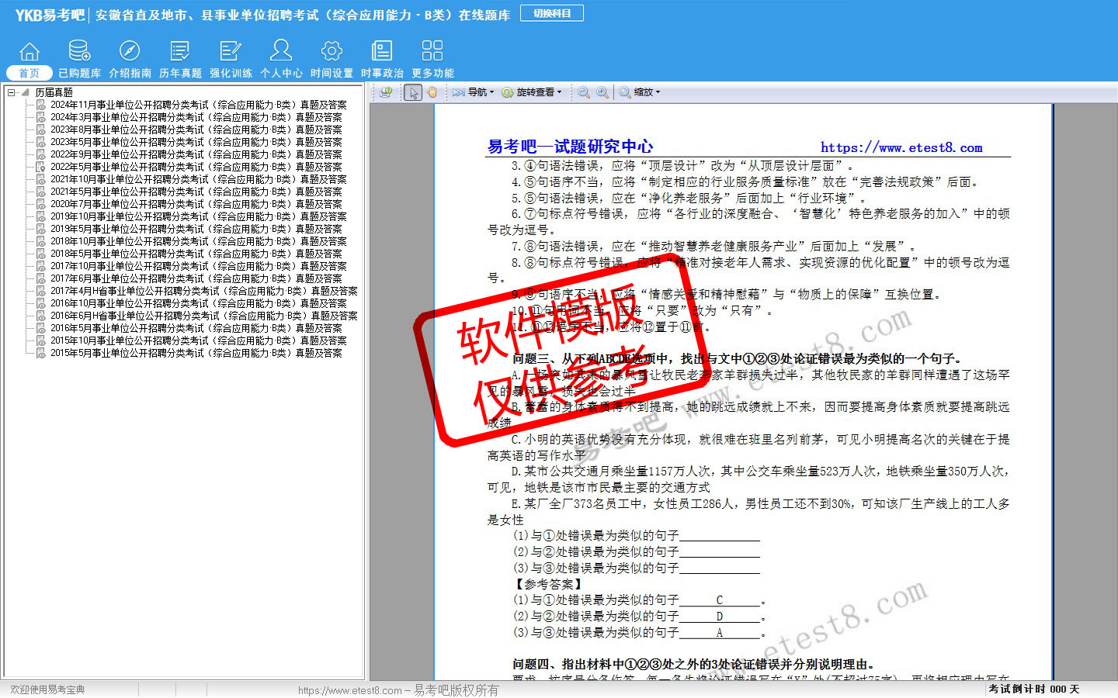Select the 2015年5月 exam paper in the tree

196,353
